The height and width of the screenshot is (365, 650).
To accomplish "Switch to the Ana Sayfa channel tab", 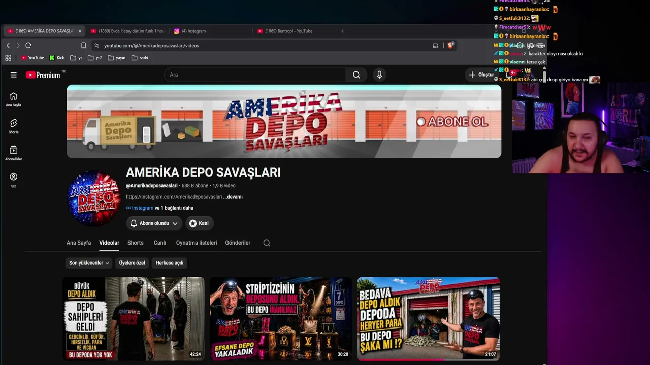I will pos(79,243).
